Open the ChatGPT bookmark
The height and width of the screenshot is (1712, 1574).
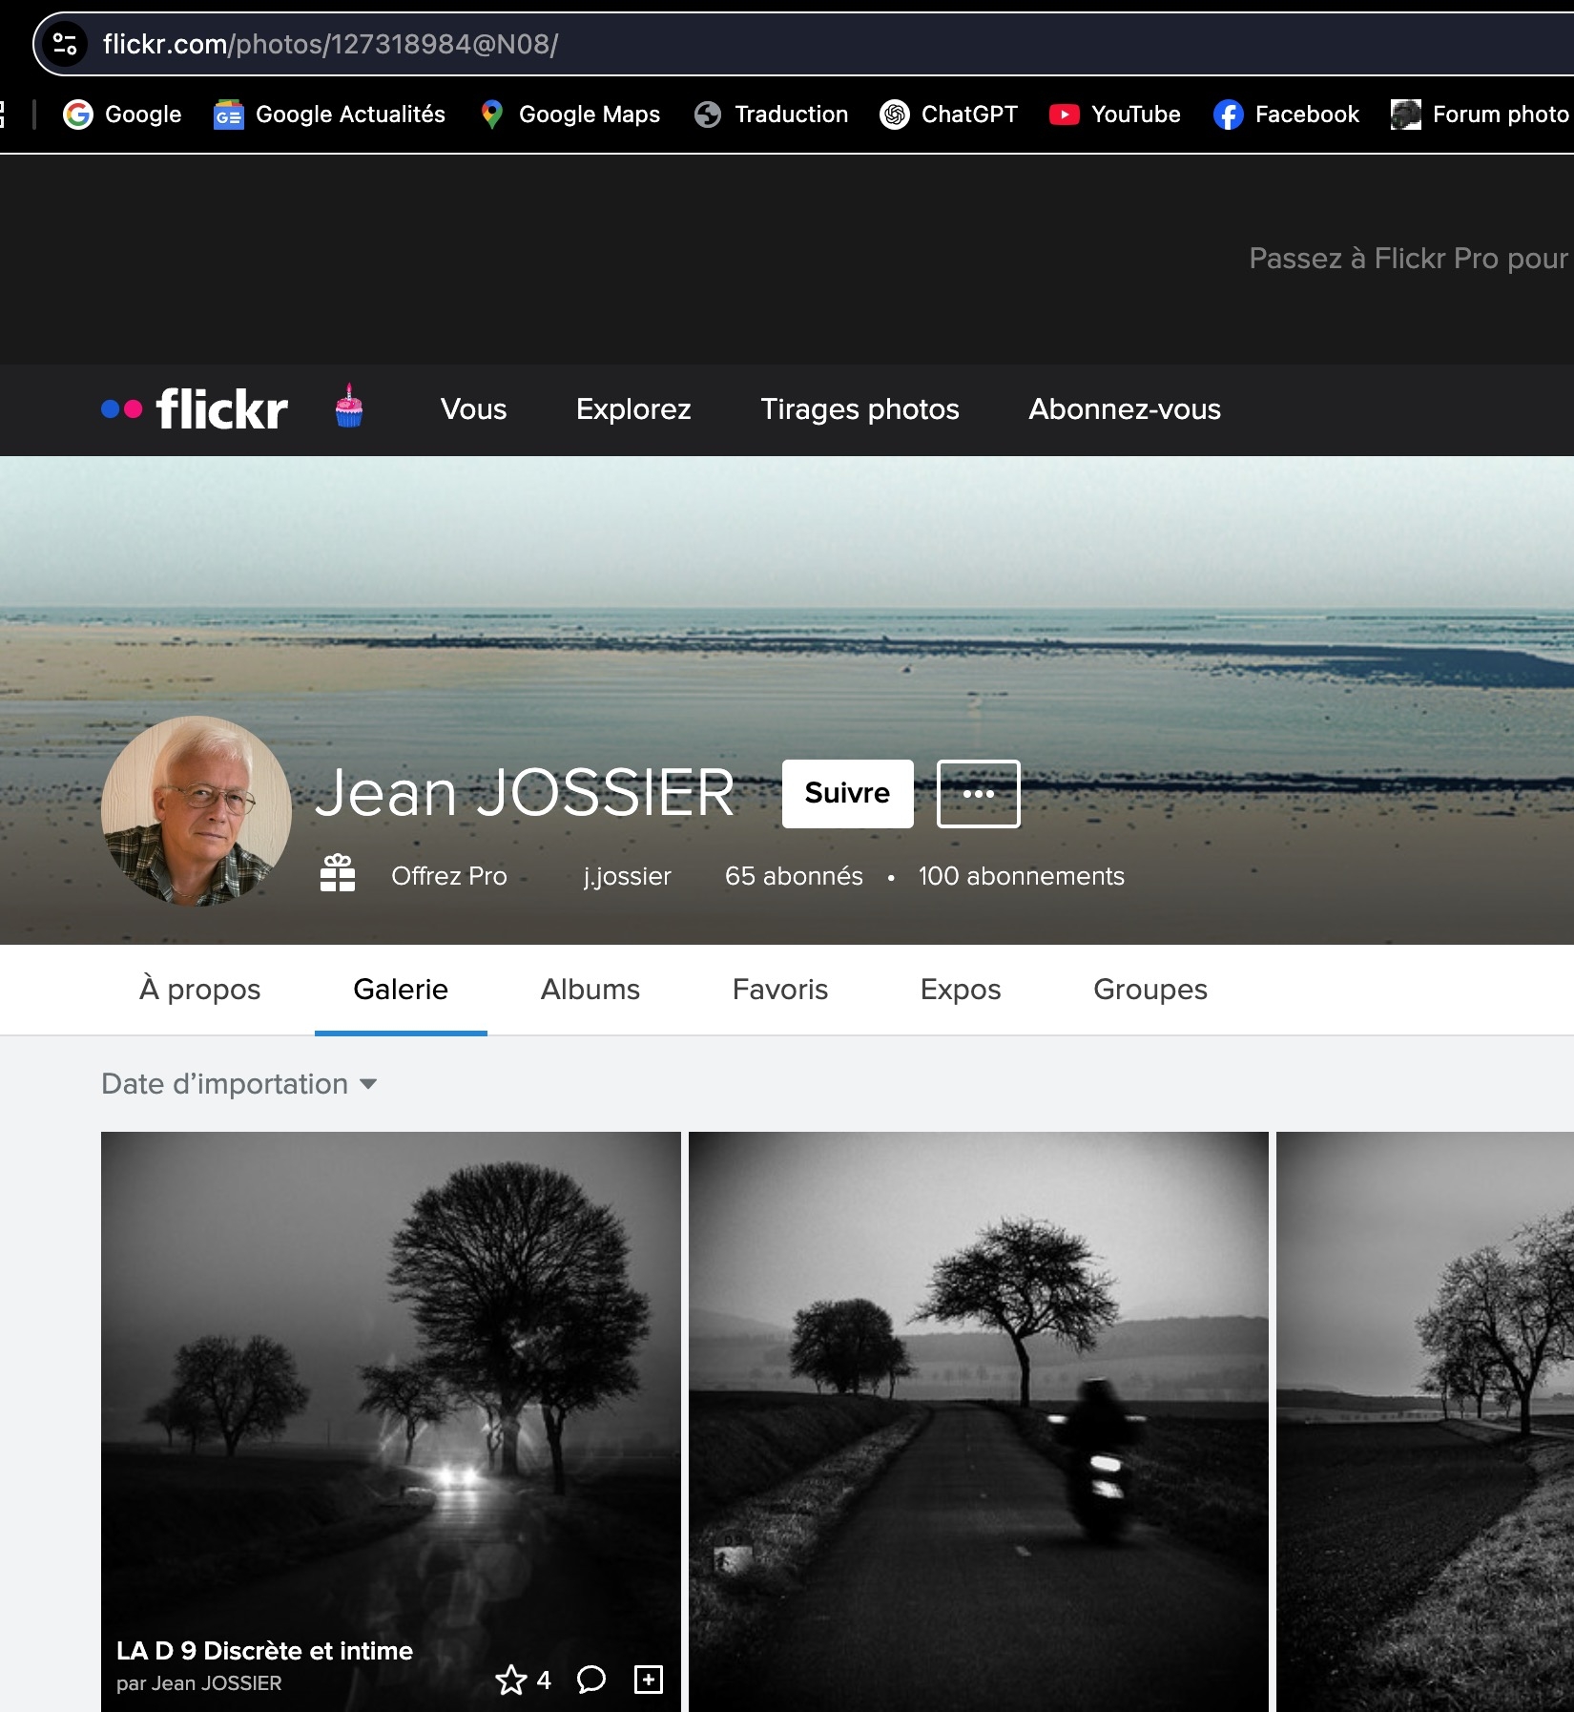tap(949, 115)
